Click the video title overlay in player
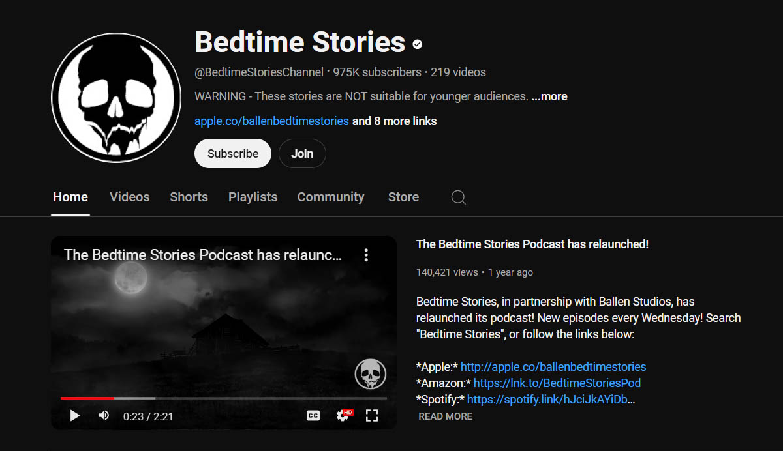This screenshot has width=783, height=451. click(203, 255)
